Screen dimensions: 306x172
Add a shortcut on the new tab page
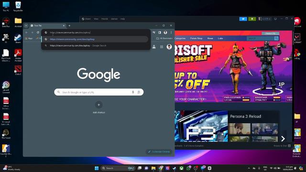coord(99,107)
